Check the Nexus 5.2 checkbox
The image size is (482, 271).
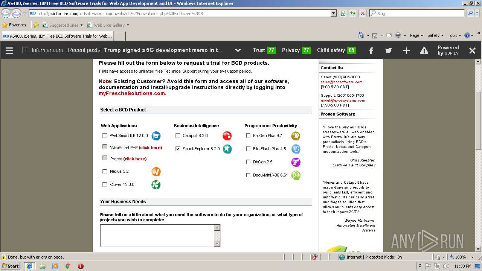pyautogui.click(x=105, y=171)
